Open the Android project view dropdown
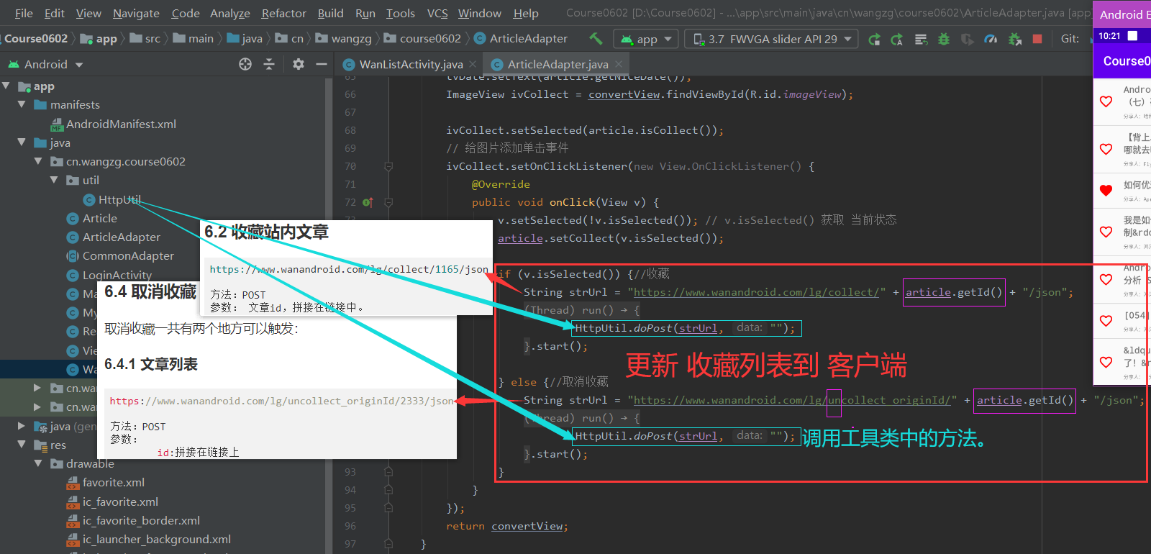Viewport: 1151px width, 554px height. [46, 64]
